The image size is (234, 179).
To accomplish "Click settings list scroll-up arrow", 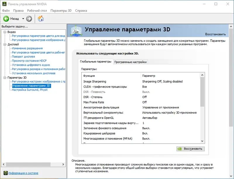I will pyautogui.click(x=202, y=75).
